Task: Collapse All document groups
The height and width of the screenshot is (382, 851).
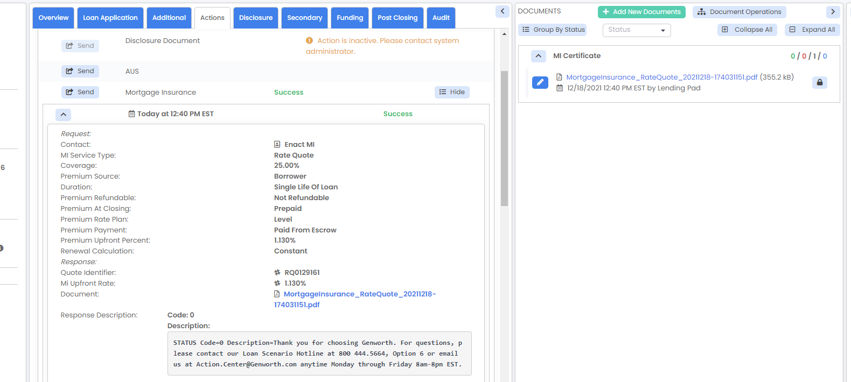Action: [747, 30]
